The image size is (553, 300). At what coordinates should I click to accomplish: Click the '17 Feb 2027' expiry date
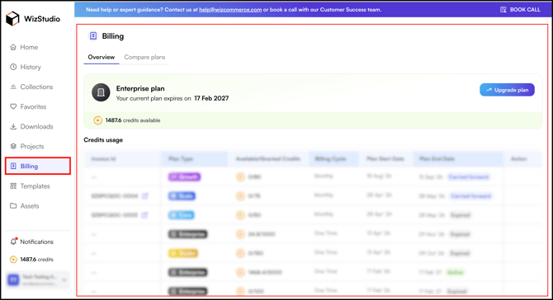coord(211,98)
